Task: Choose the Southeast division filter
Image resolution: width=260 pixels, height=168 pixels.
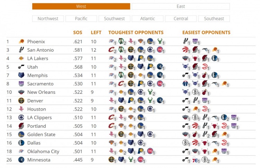Action: [x=214, y=19]
